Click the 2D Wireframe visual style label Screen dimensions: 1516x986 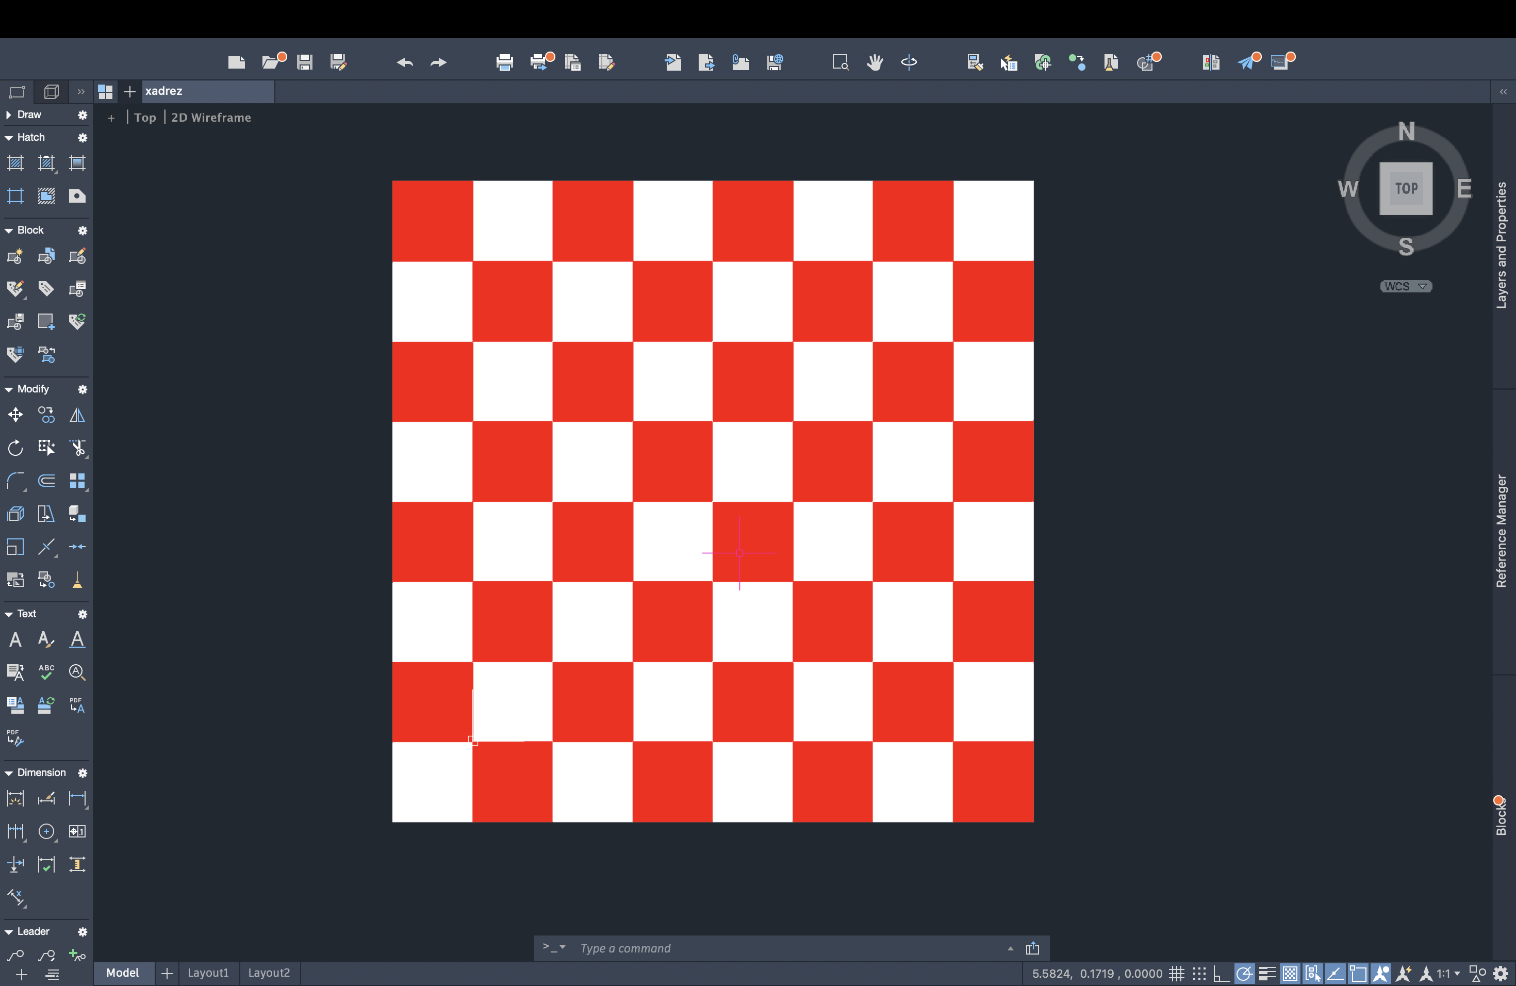coord(211,118)
